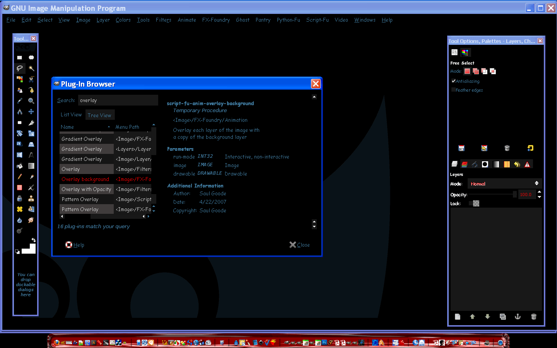This screenshot has width=557, height=348.
Task: Set Free Select mode to add to selection
Action: [x=476, y=71]
